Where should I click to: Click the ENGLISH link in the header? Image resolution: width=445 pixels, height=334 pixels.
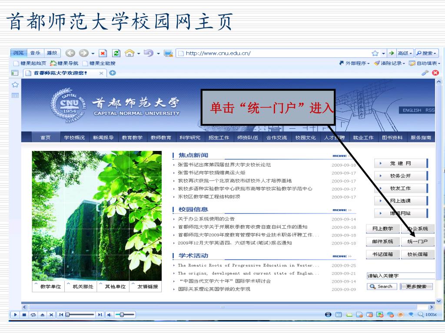pyautogui.click(x=412, y=110)
